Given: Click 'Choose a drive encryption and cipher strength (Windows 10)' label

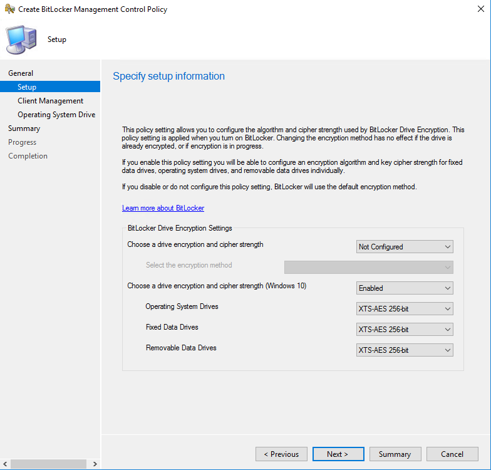Looking at the screenshot, I should (x=217, y=286).
